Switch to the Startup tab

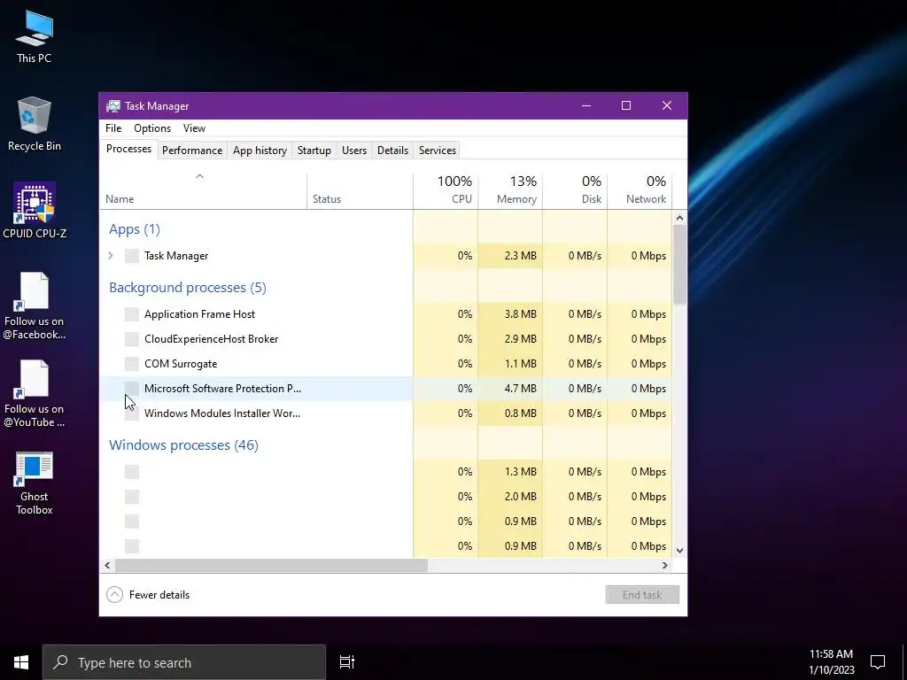click(x=314, y=151)
